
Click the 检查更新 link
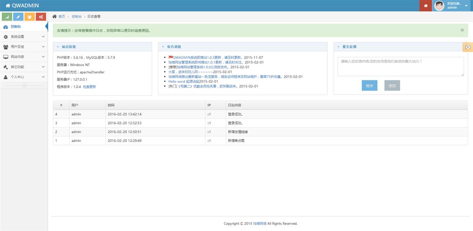click(89, 87)
